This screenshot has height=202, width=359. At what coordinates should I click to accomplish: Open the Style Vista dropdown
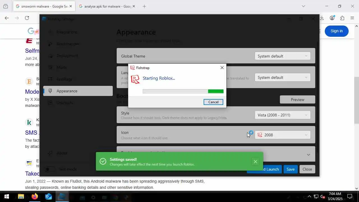coord(282,115)
